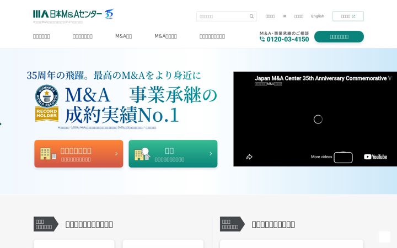Open the Japan M&A Center 35th Anniversary video title
The height and width of the screenshot is (248, 397).
pos(323,78)
